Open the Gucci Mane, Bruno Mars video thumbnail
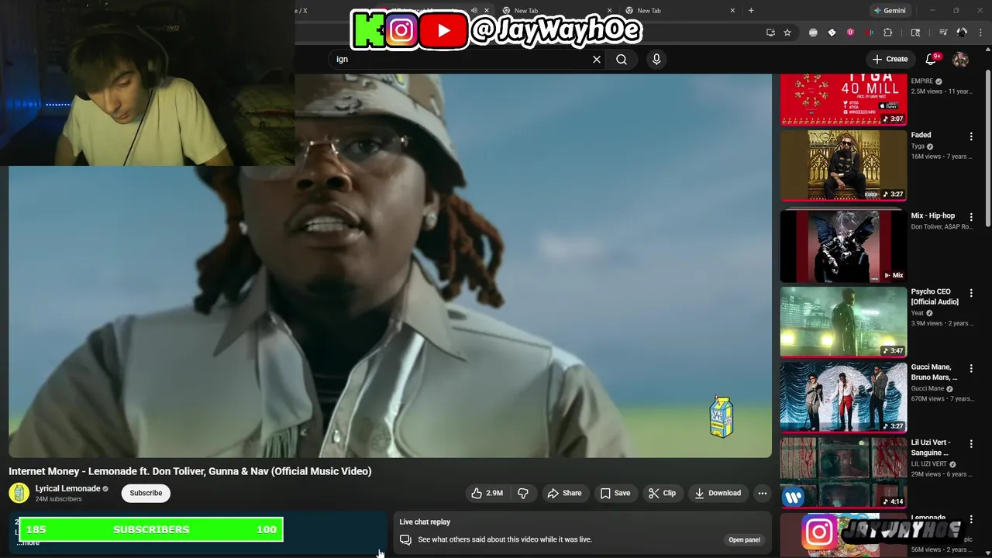The image size is (992, 558). [x=843, y=397]
